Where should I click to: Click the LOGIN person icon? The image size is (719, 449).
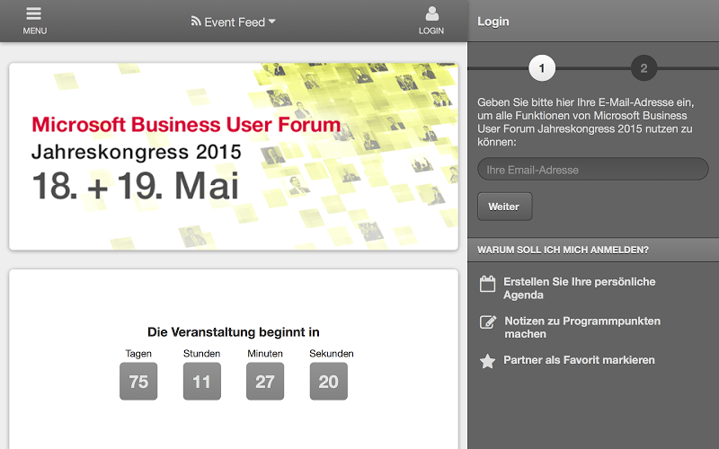click(431, 13)
